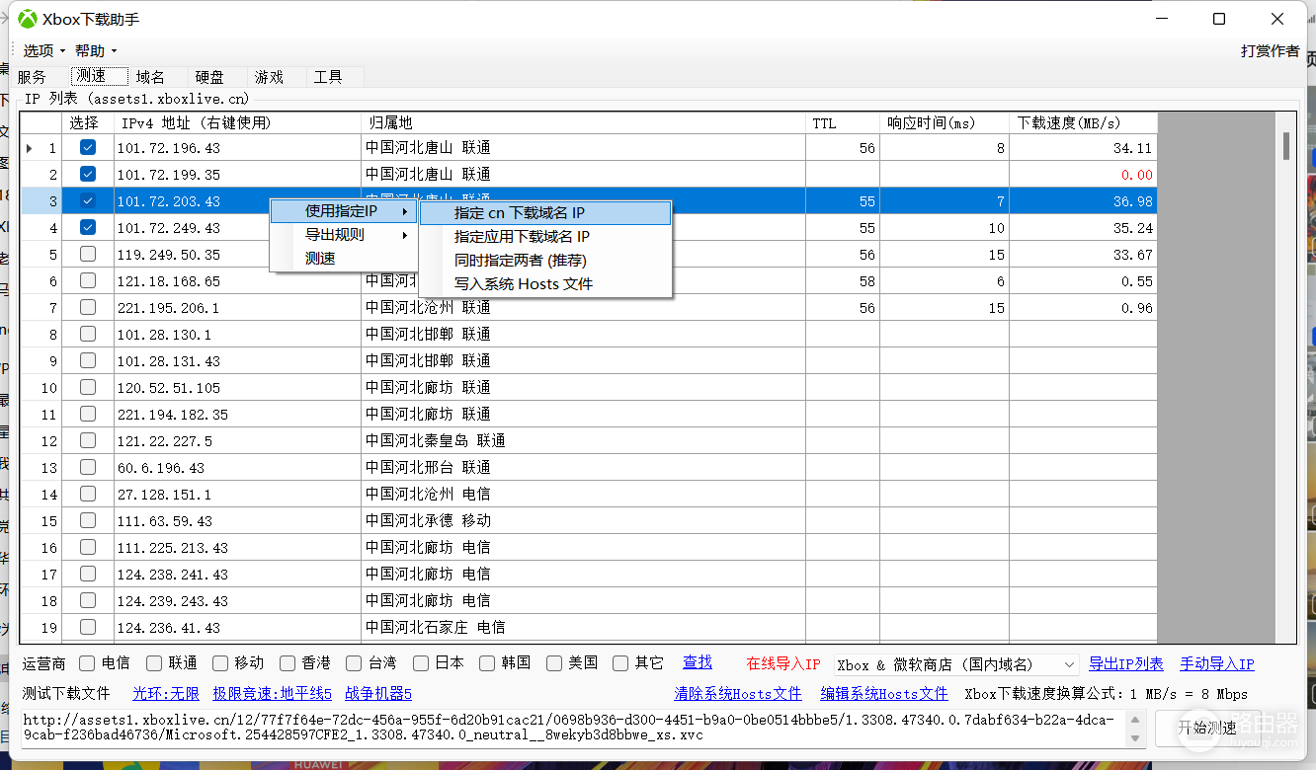Choose 指定应用下载域名 IP option
1316x770 pixels.
(x=545, y=237)
